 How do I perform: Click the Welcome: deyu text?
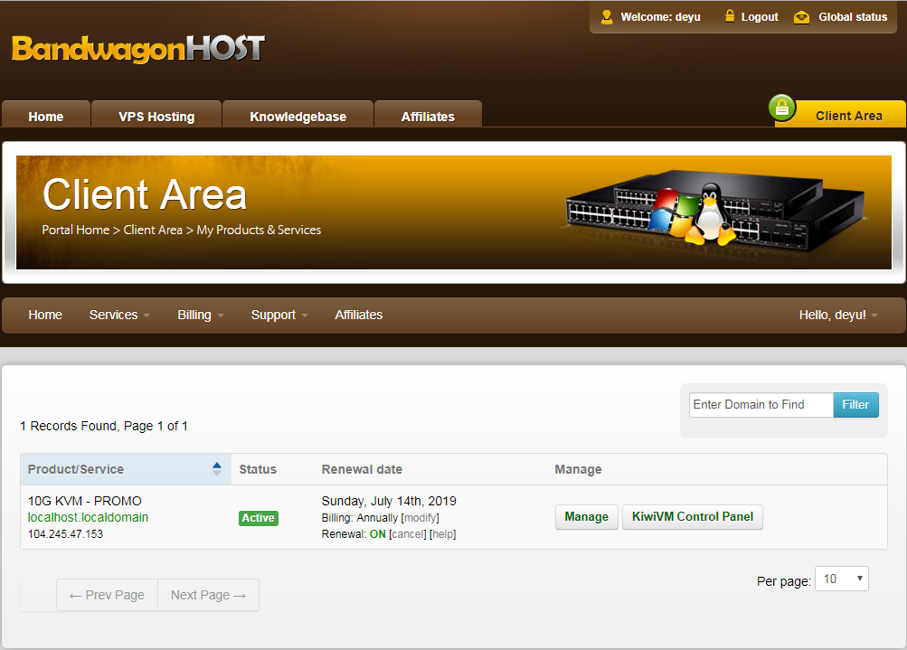pyautogui.click(x=661, y=17)
